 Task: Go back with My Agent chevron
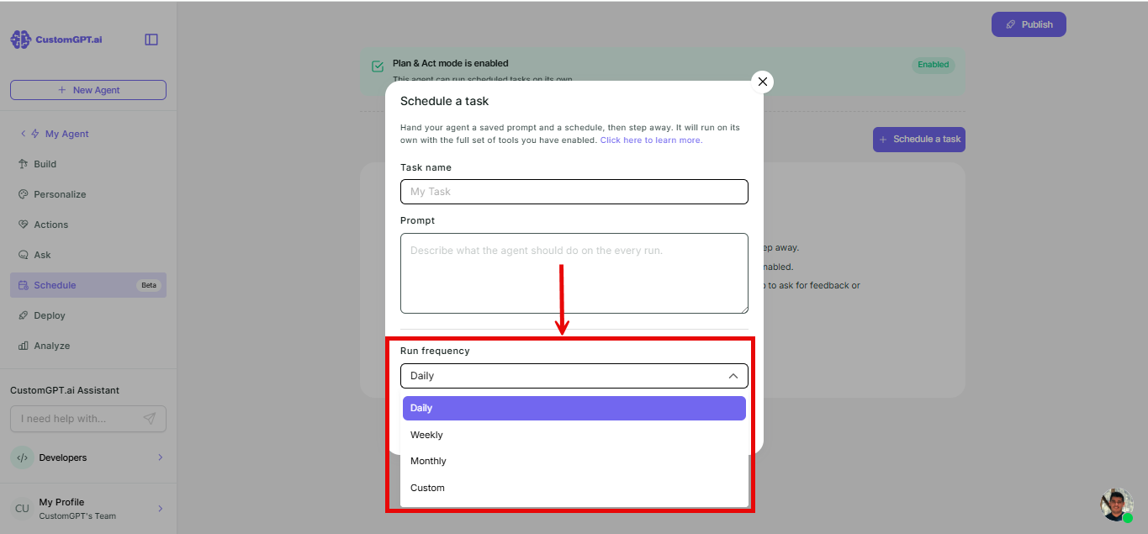point(23,134)
